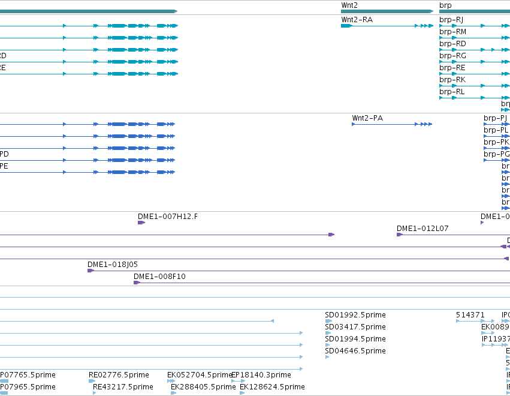Select the DME1-012L07 feature label
This screenshot has width=510, height=396.
423,229
